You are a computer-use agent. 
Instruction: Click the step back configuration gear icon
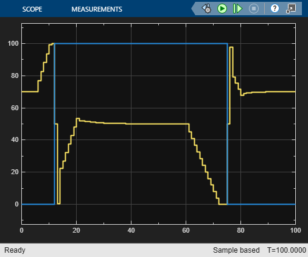206,9
